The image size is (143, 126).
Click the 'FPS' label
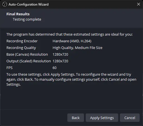click(9, 68)
